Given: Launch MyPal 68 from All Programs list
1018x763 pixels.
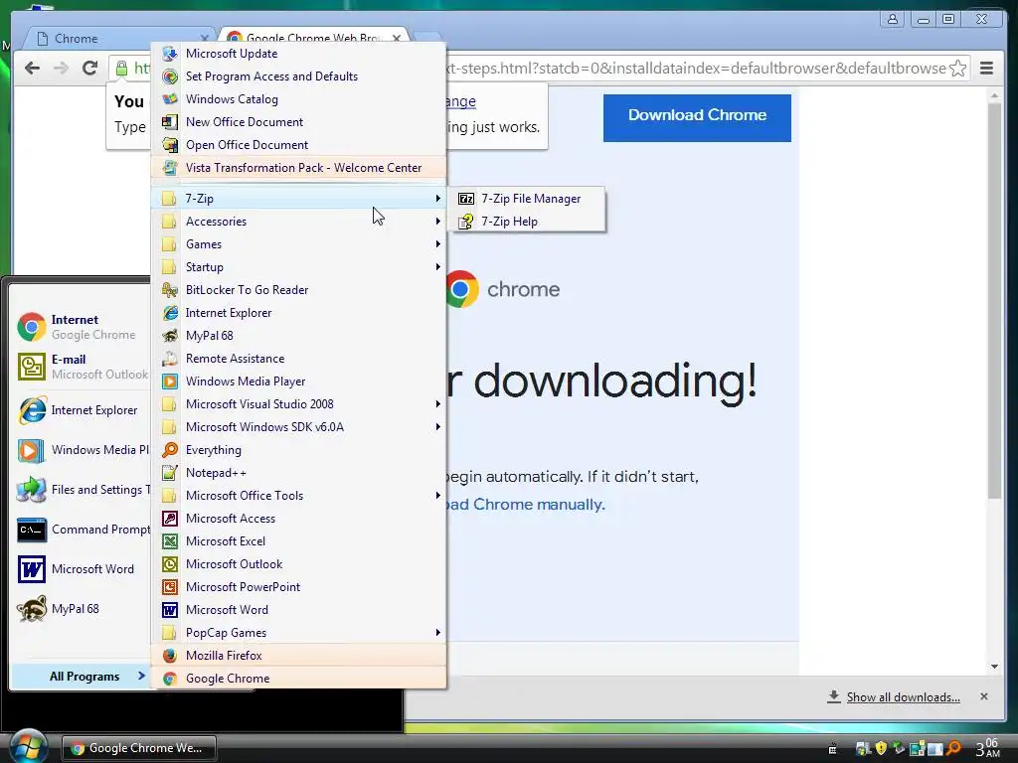Looking at the screenshot, I should [x=298, y=336].
